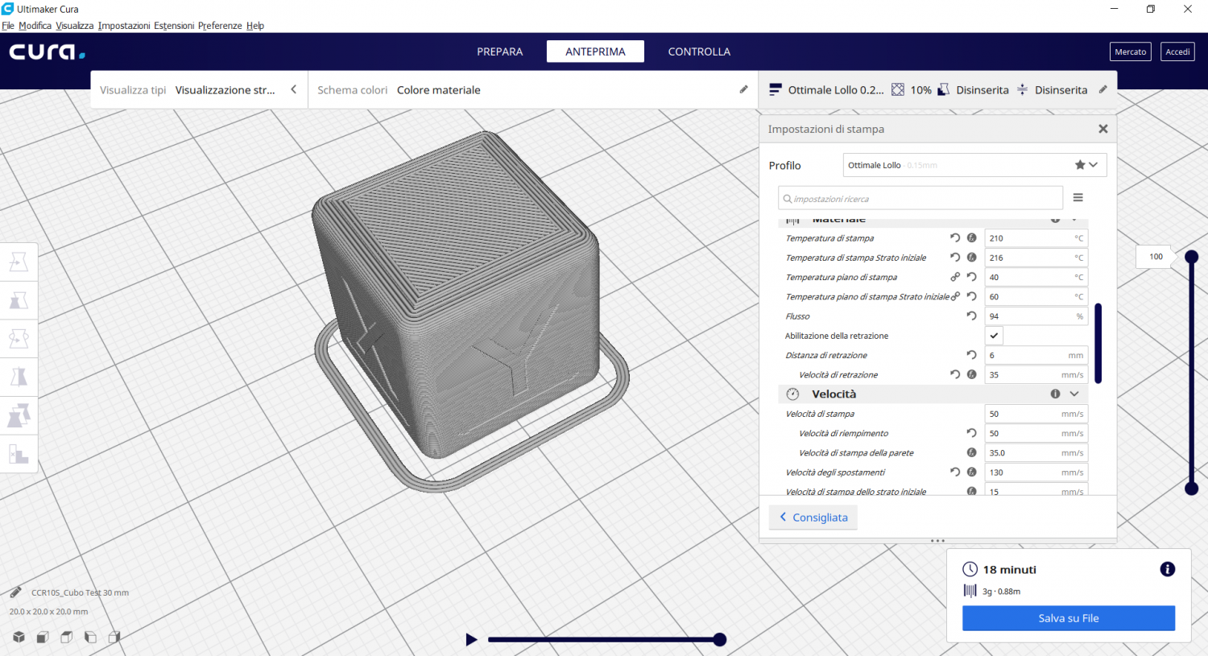Switch camera to 3D view cube icon
1208x656 pixels.
point(19,637)
